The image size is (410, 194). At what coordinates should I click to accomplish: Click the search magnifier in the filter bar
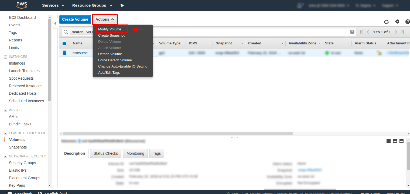pyautogui.click(x=66, y=32)
